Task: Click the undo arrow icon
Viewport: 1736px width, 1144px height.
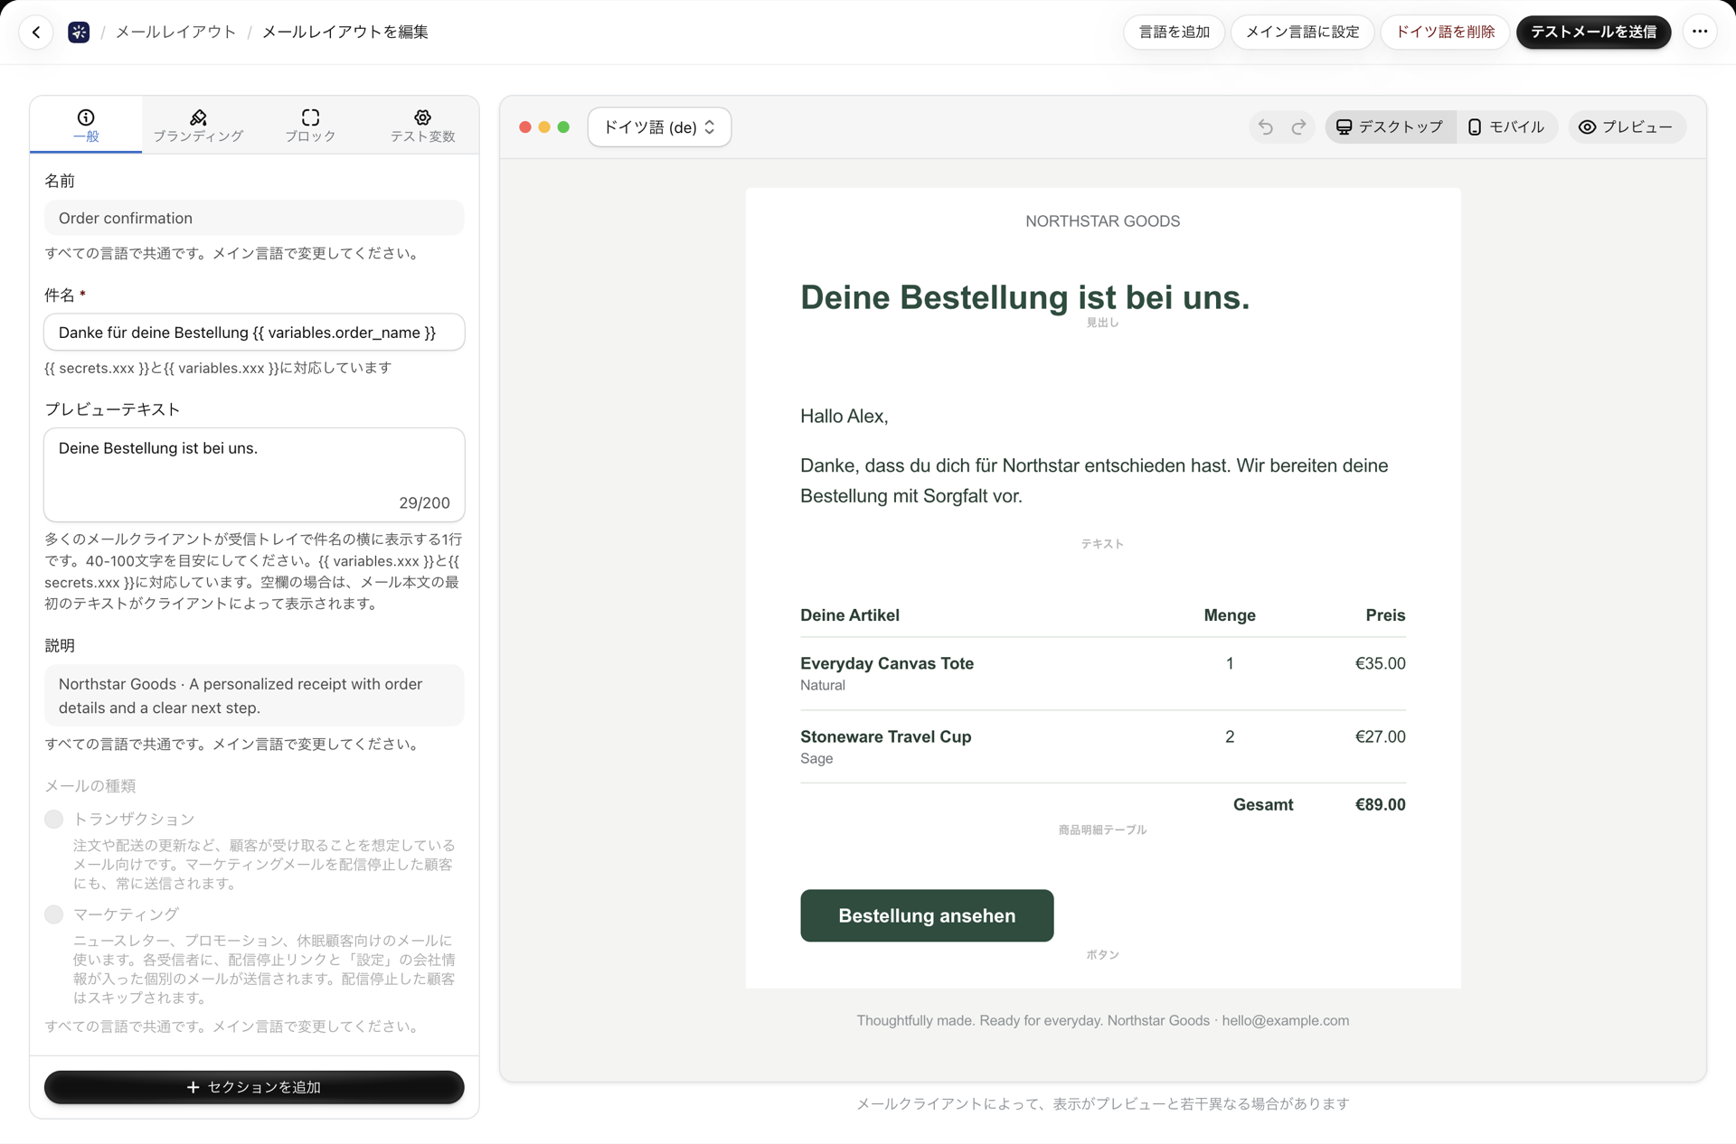Action: click(1266, 127)
